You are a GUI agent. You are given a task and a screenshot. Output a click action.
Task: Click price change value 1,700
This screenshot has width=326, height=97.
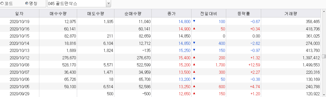(x=220, y=65)
